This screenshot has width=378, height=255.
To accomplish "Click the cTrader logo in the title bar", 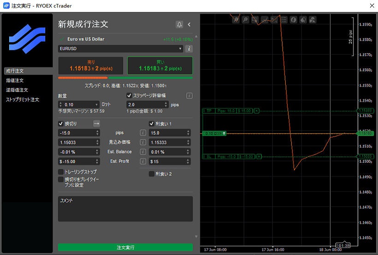I will tap(6, 6).
